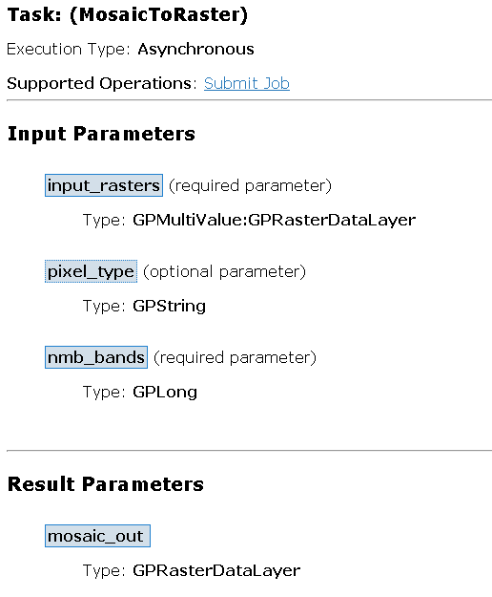Click the Result Parameters heading
The image size is (492, 597).
[106, 484]
